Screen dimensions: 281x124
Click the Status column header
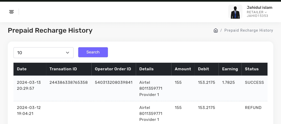point(252,69)
